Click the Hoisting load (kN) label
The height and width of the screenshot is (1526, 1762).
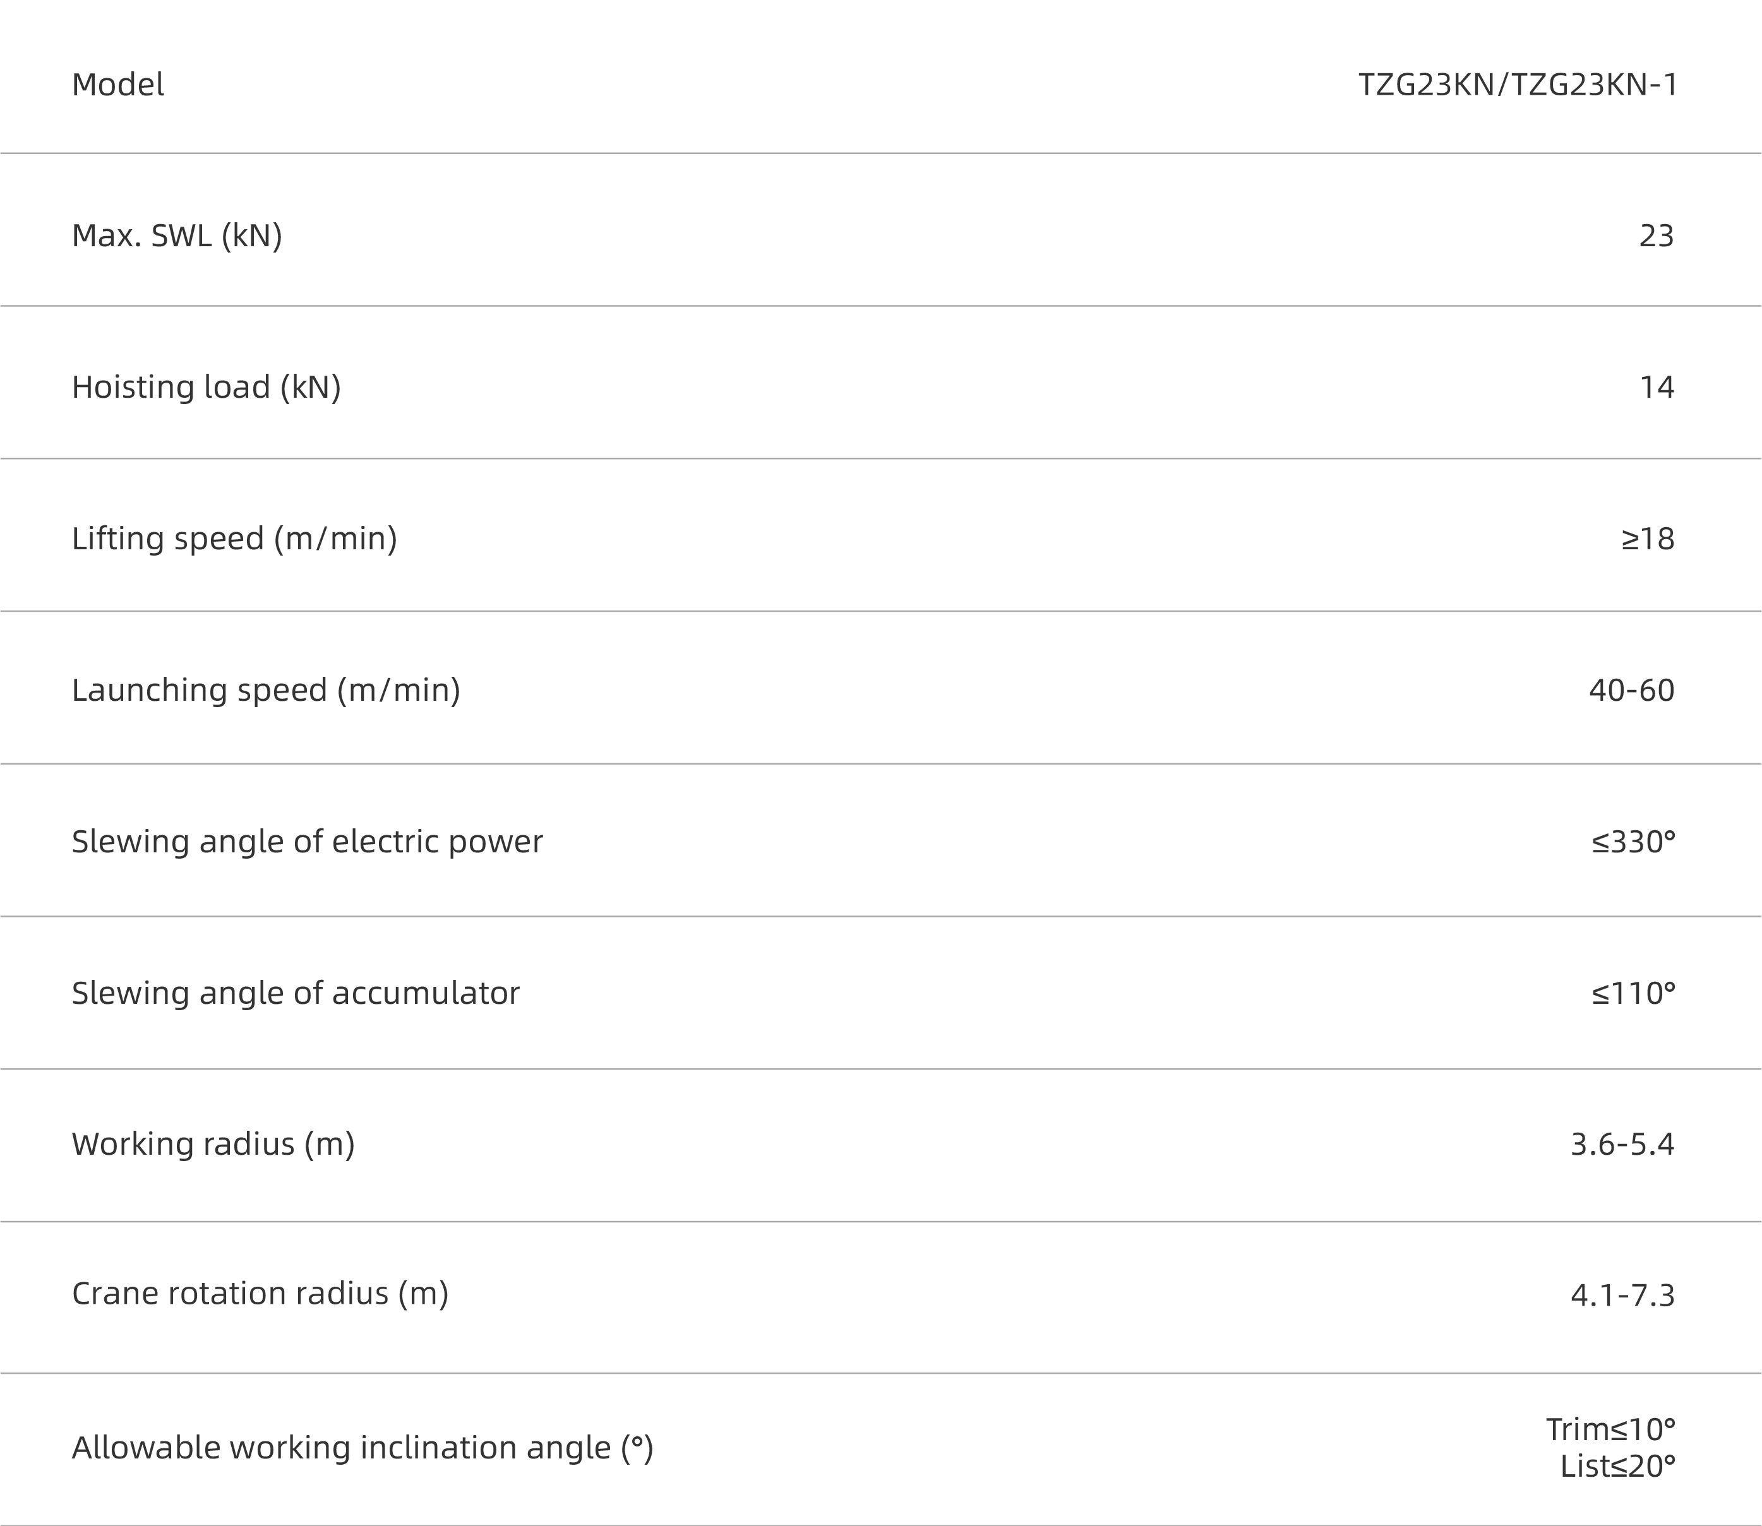coord(206,388)
